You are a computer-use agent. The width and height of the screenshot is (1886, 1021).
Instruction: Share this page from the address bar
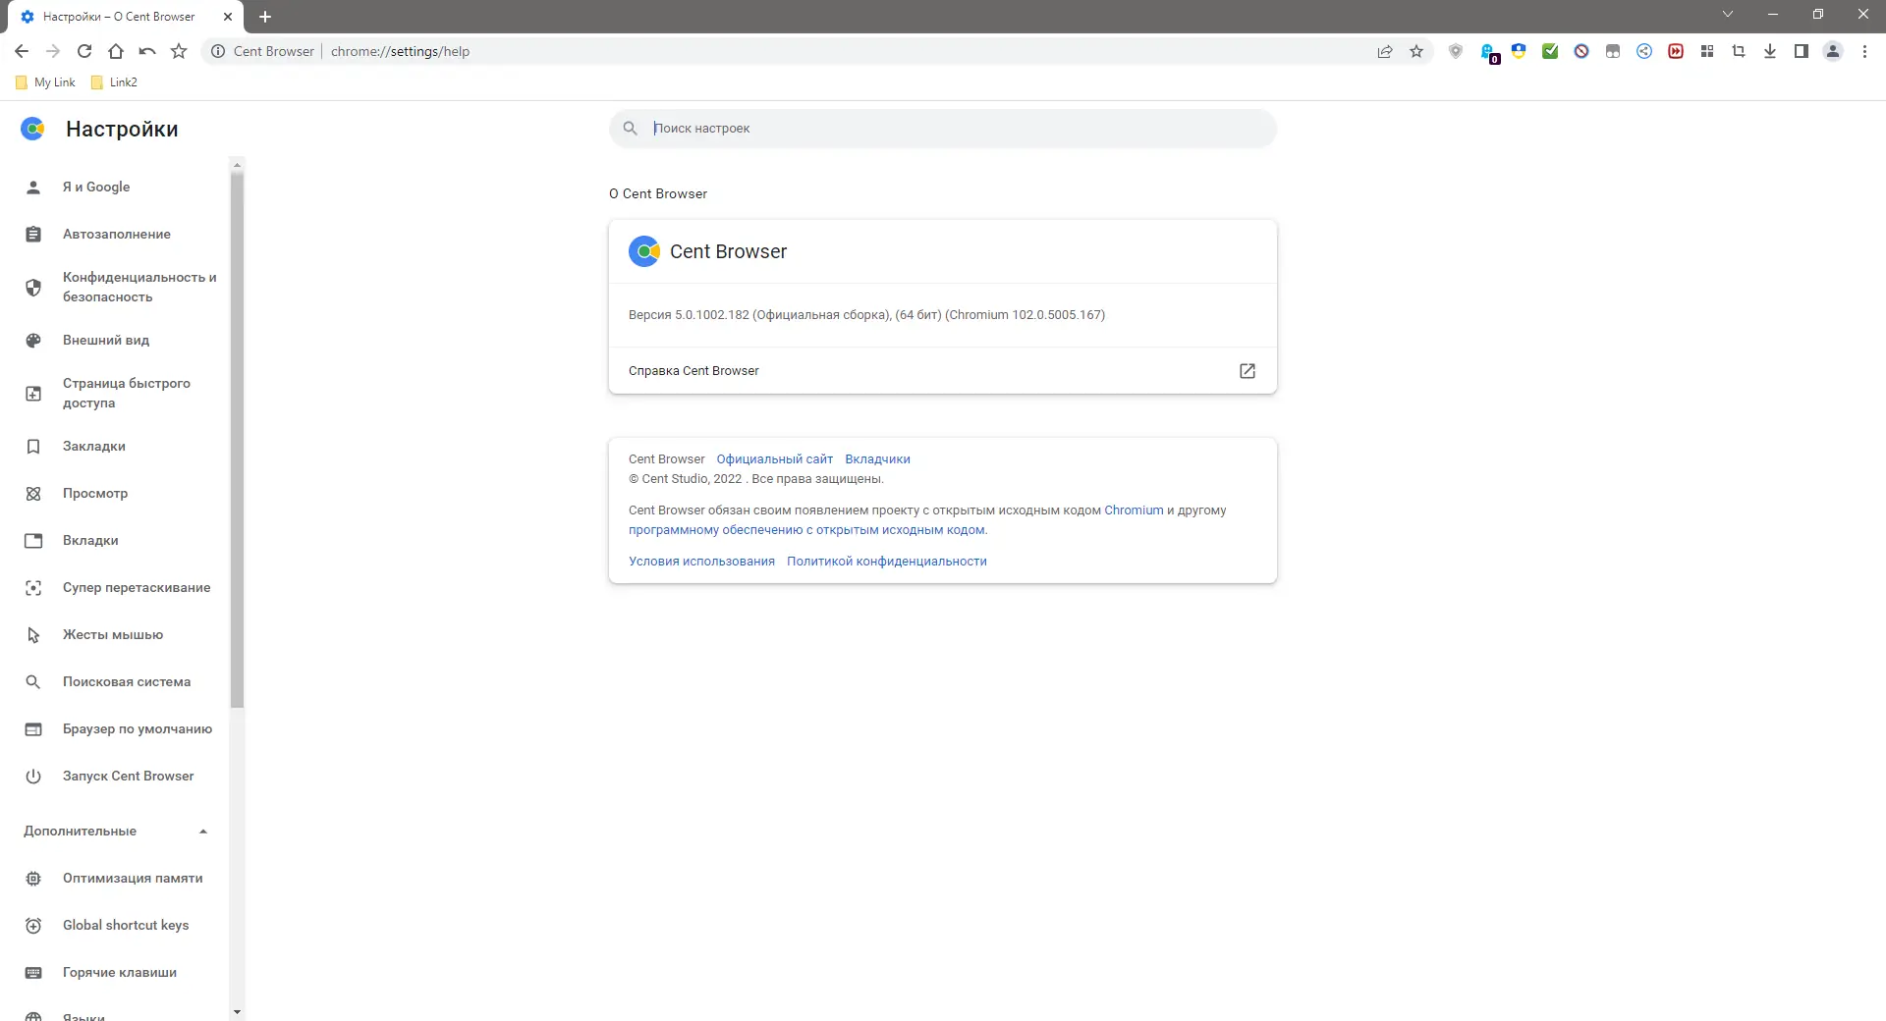pos(1385,51)
